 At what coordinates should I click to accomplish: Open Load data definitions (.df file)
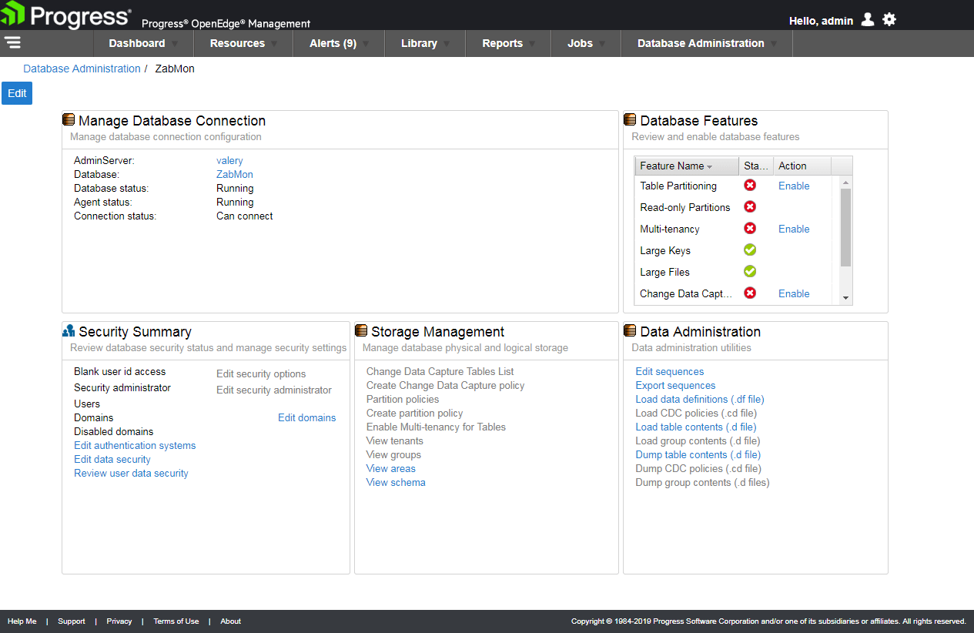pyautogui.click(x=700, y=399)
